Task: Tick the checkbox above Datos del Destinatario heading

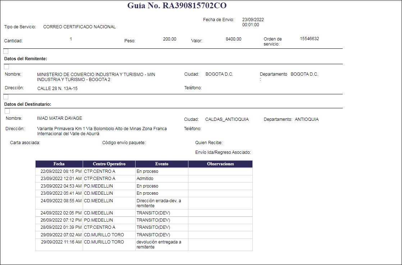Action: click(x=6, y=97)
